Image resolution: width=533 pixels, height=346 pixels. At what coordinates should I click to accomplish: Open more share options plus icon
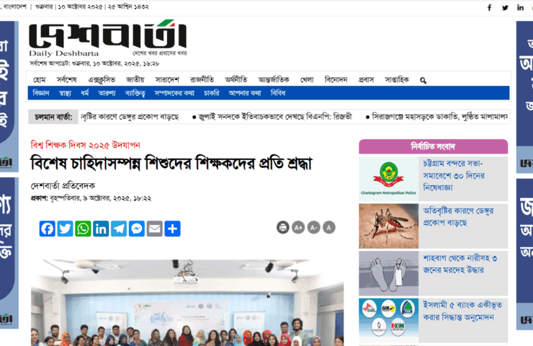(x=173, y=229)
